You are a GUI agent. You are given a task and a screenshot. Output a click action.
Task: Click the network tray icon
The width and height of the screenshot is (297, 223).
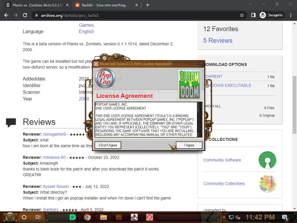coord(231,217)
